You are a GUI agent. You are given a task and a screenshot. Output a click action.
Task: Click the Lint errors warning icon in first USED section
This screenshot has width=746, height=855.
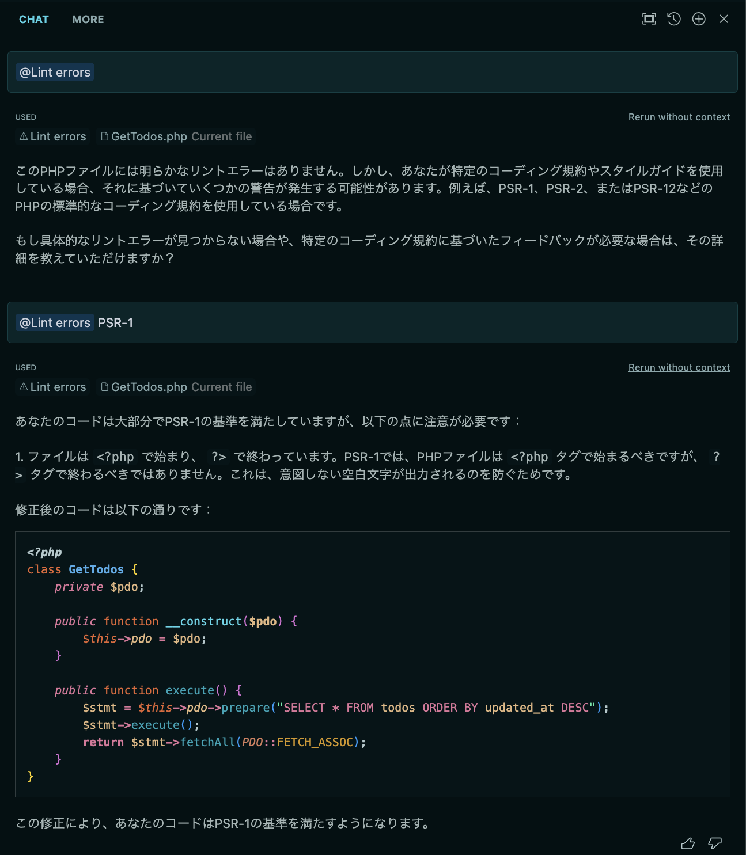(22, 136)
